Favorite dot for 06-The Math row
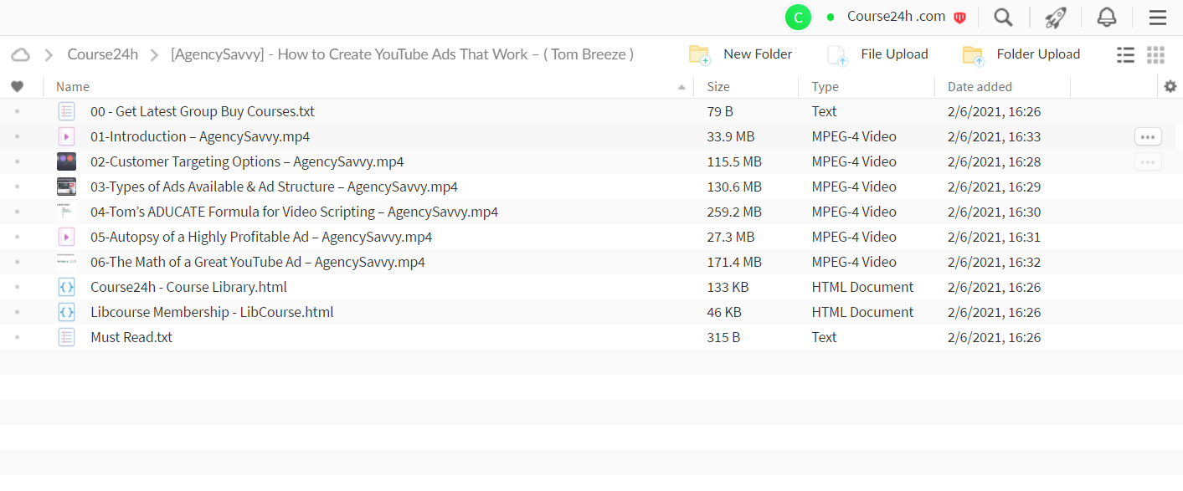The image size is (1183, 491). (x=17, y=262)
